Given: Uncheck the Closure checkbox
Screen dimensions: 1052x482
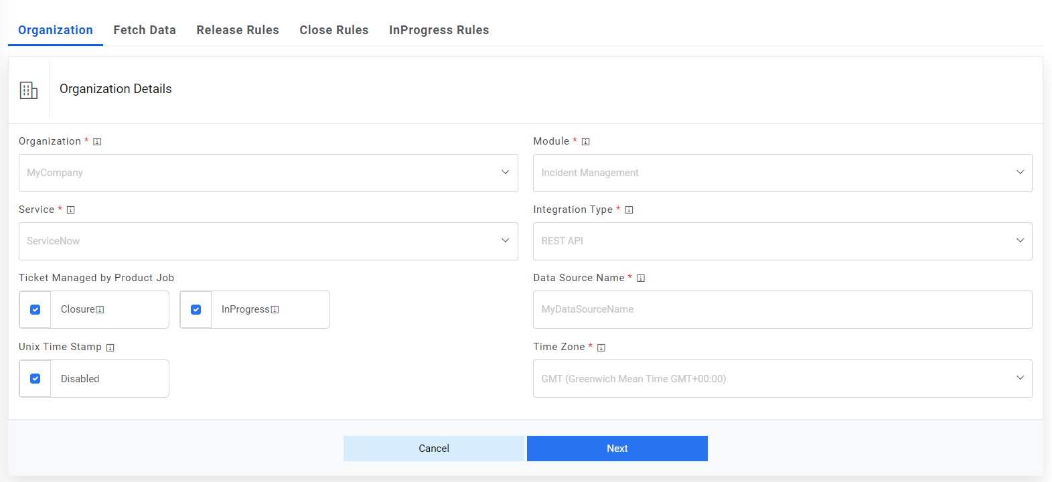Looking at the screenshot, I should 35,310.
